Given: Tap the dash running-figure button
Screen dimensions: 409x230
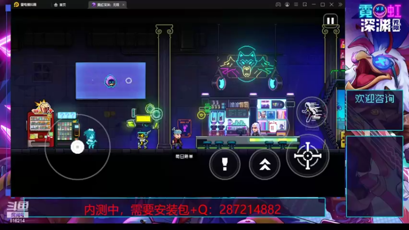Looking at the screenshot, I should point(312,112).
